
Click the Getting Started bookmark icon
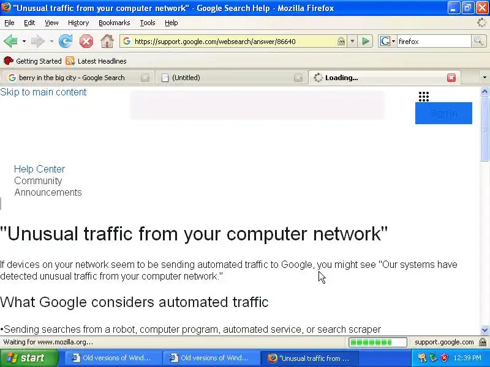[x=8, y=61]
